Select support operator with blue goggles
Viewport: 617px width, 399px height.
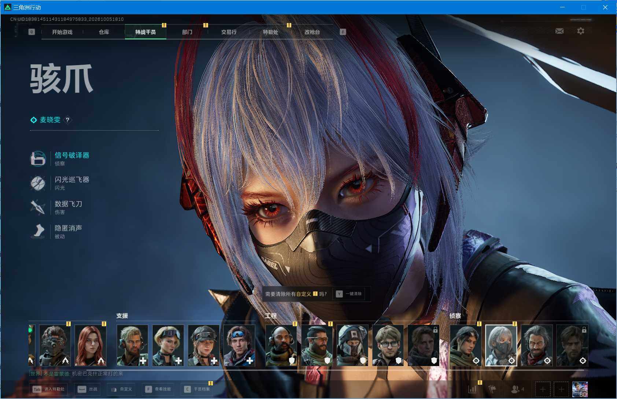pos(239,345)
